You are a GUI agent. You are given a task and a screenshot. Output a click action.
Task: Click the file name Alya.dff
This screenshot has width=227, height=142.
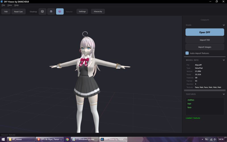click(198, 65)
